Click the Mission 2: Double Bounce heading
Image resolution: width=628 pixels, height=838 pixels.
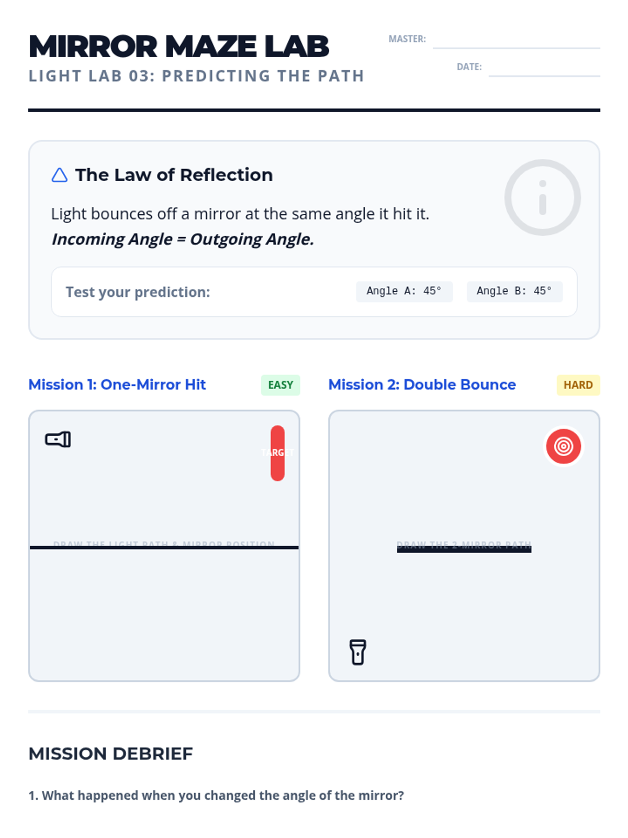click(422, 384)
